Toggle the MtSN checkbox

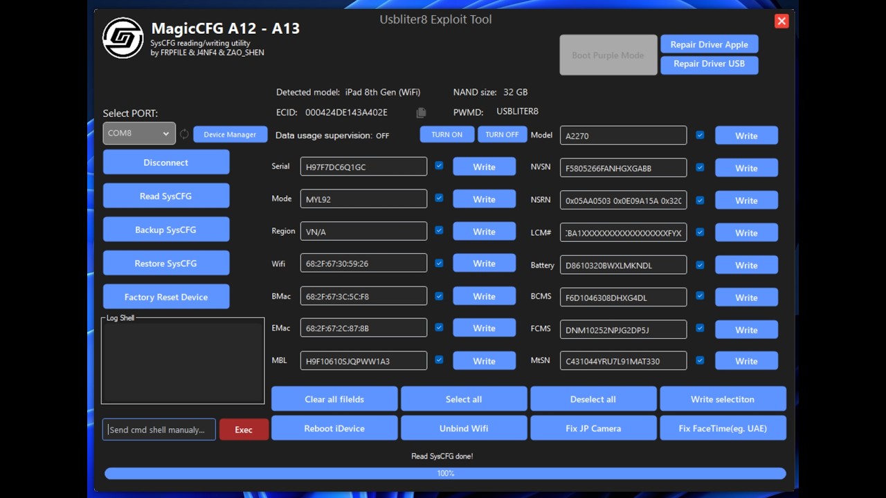700,360
